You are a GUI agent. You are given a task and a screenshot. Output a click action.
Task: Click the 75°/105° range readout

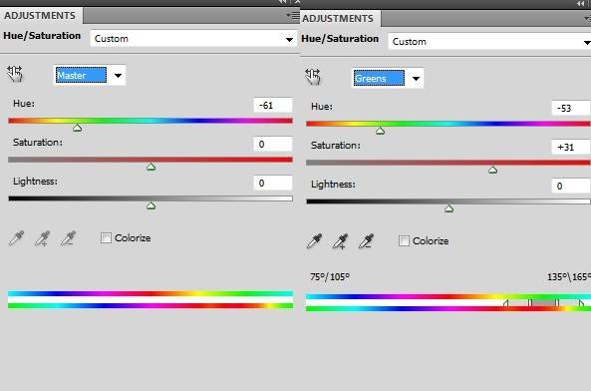pos(330,276)
